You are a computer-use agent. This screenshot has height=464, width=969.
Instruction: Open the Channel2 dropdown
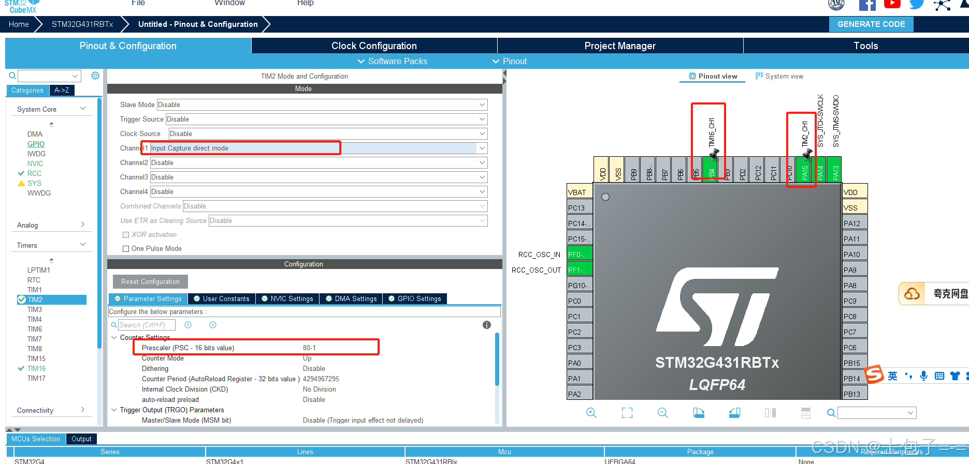tap(319, 162)
